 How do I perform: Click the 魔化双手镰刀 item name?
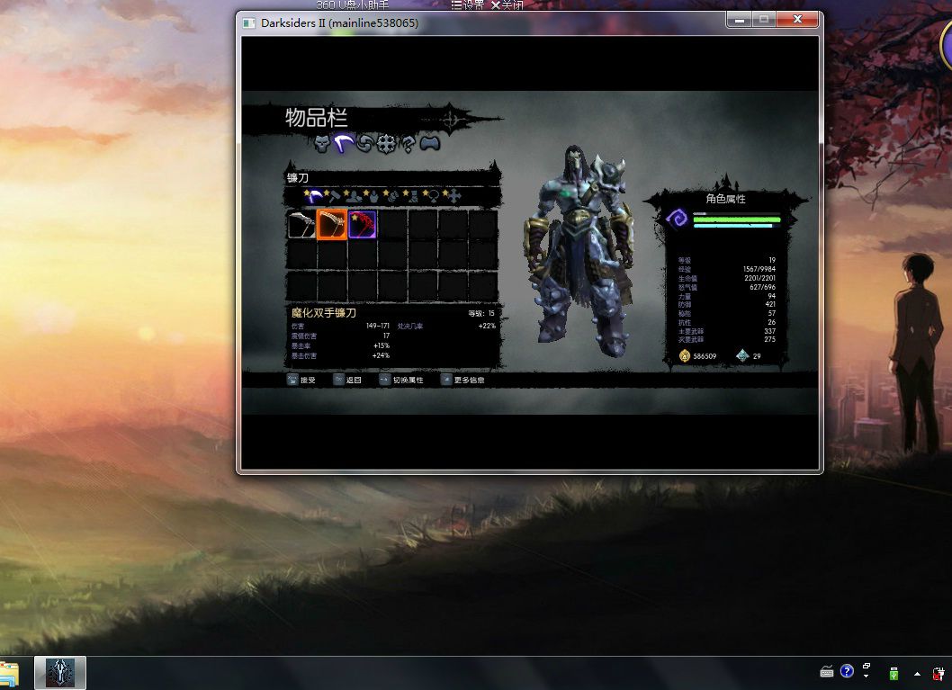[324, 312]
